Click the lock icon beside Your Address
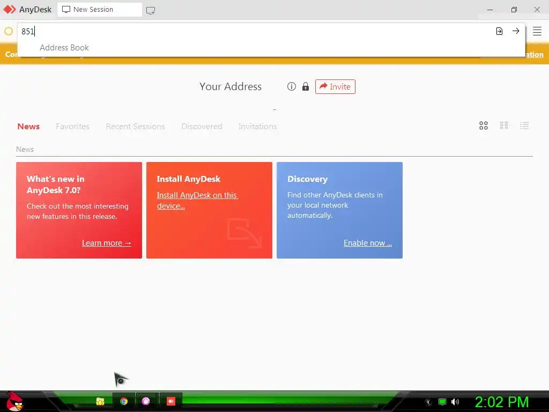The height and width of the screenshot is (412, 549). (x=306, y=86)
